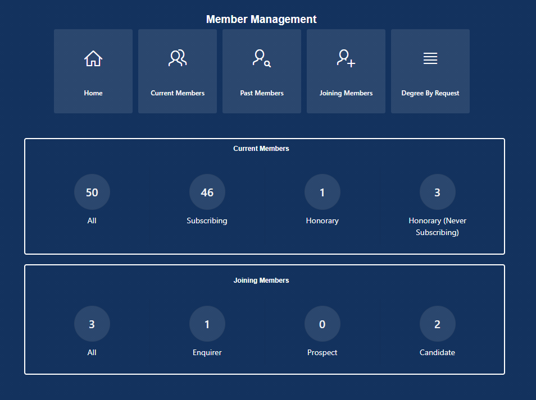Screen dimensions: 536x400
Task: Click the Joining Members add-person icon
Action: coord(346,58)
